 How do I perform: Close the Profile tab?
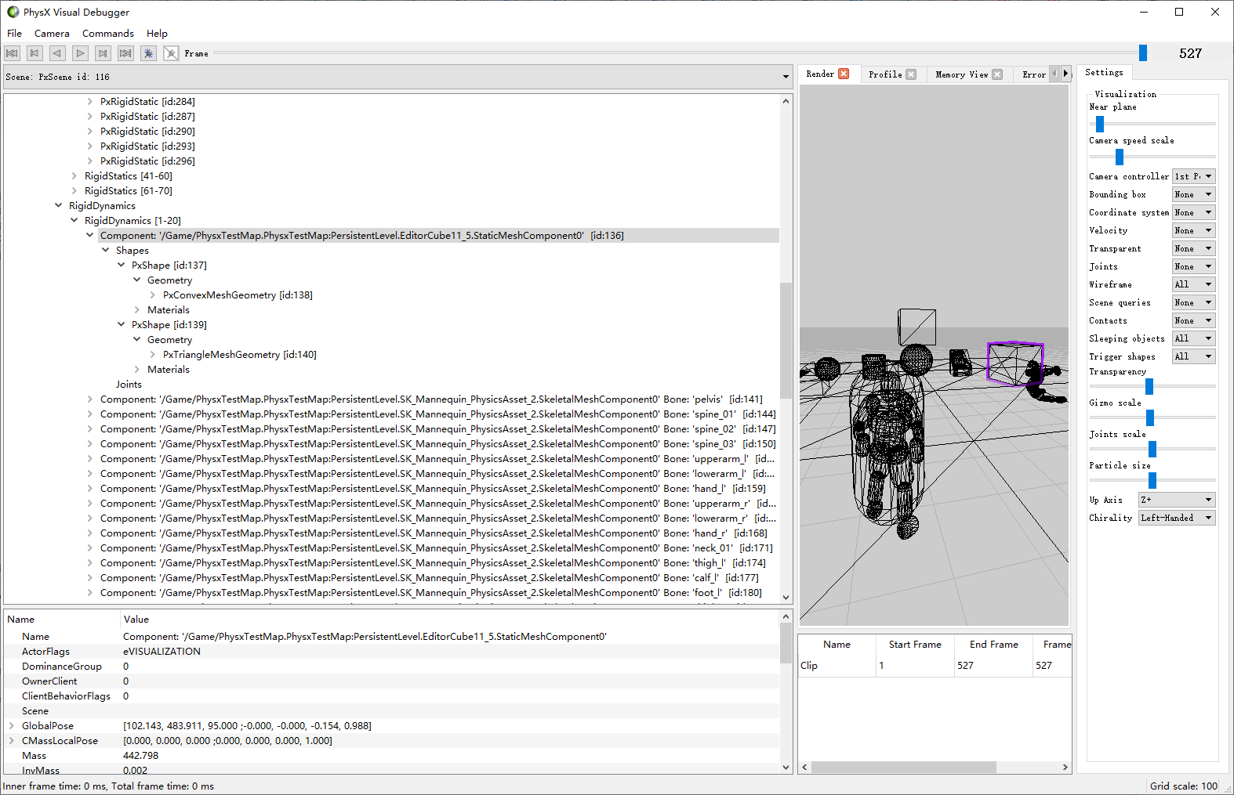coord(911,74)
